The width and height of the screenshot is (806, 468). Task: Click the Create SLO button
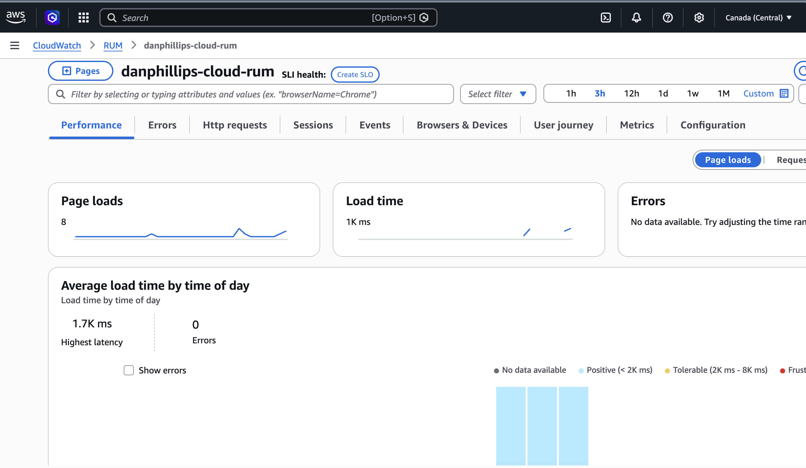355,74
